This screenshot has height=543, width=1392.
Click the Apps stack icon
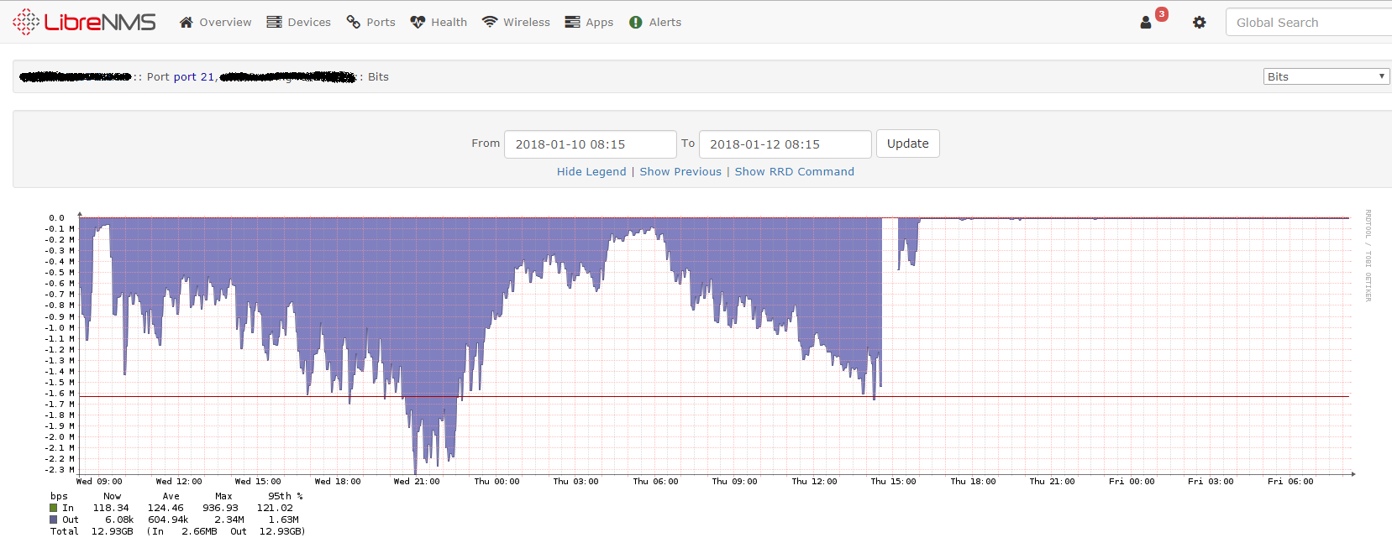coord(572,23)
